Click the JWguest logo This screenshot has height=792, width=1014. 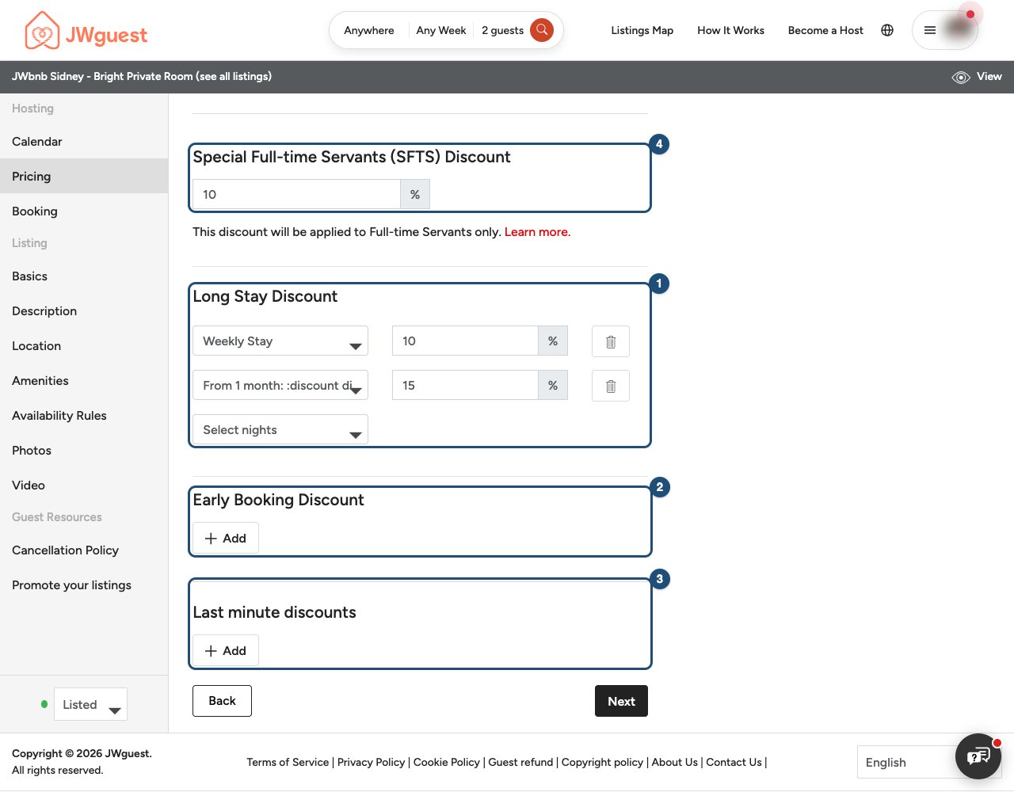pyautogui.click(x=86, y=31)
